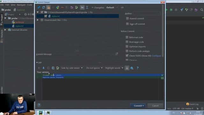
Task: Uncheck the repka.txt file checkbox
Action: 46,16
